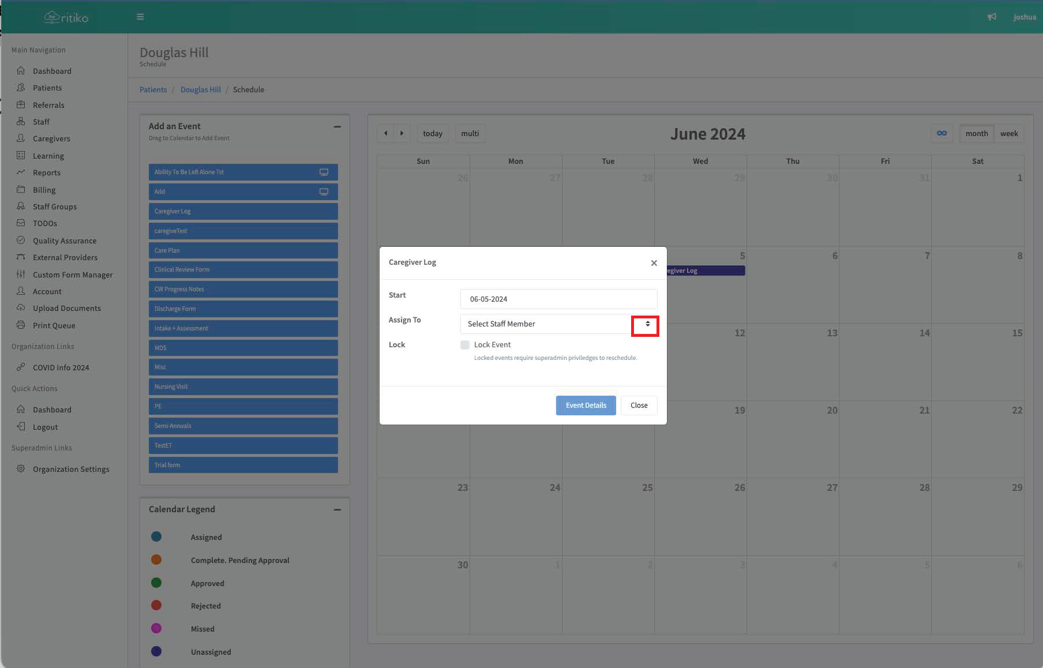
Task: Close the Caregiver Log dialog with X
Action: (x=654, y=263)
